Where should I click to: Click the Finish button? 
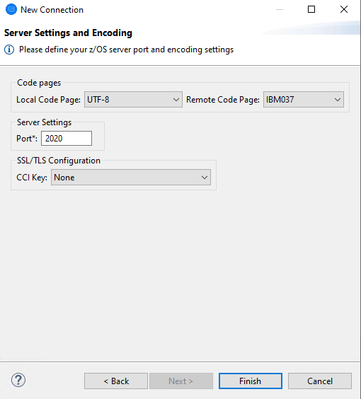[x=251, y=381]
